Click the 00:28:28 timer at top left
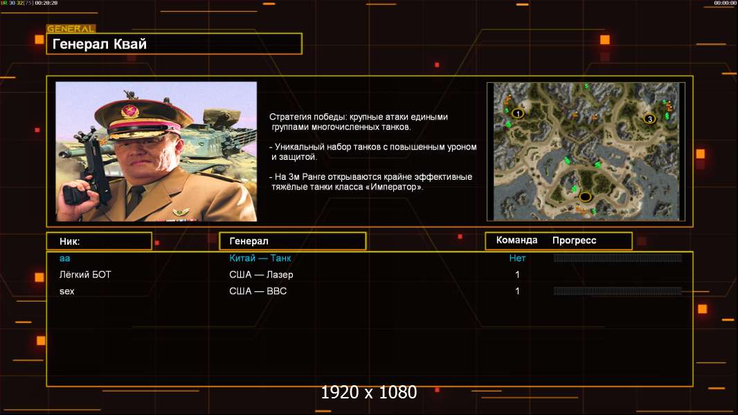Image resolution: width=738 pixels, height=415 pixels. [x=46, y=3]
